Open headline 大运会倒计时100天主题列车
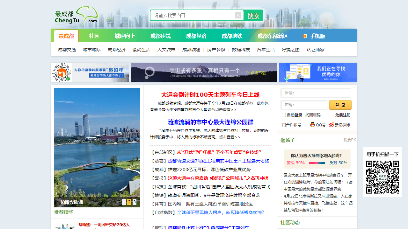This screenshot has width=408, height=229. (210, 95)
